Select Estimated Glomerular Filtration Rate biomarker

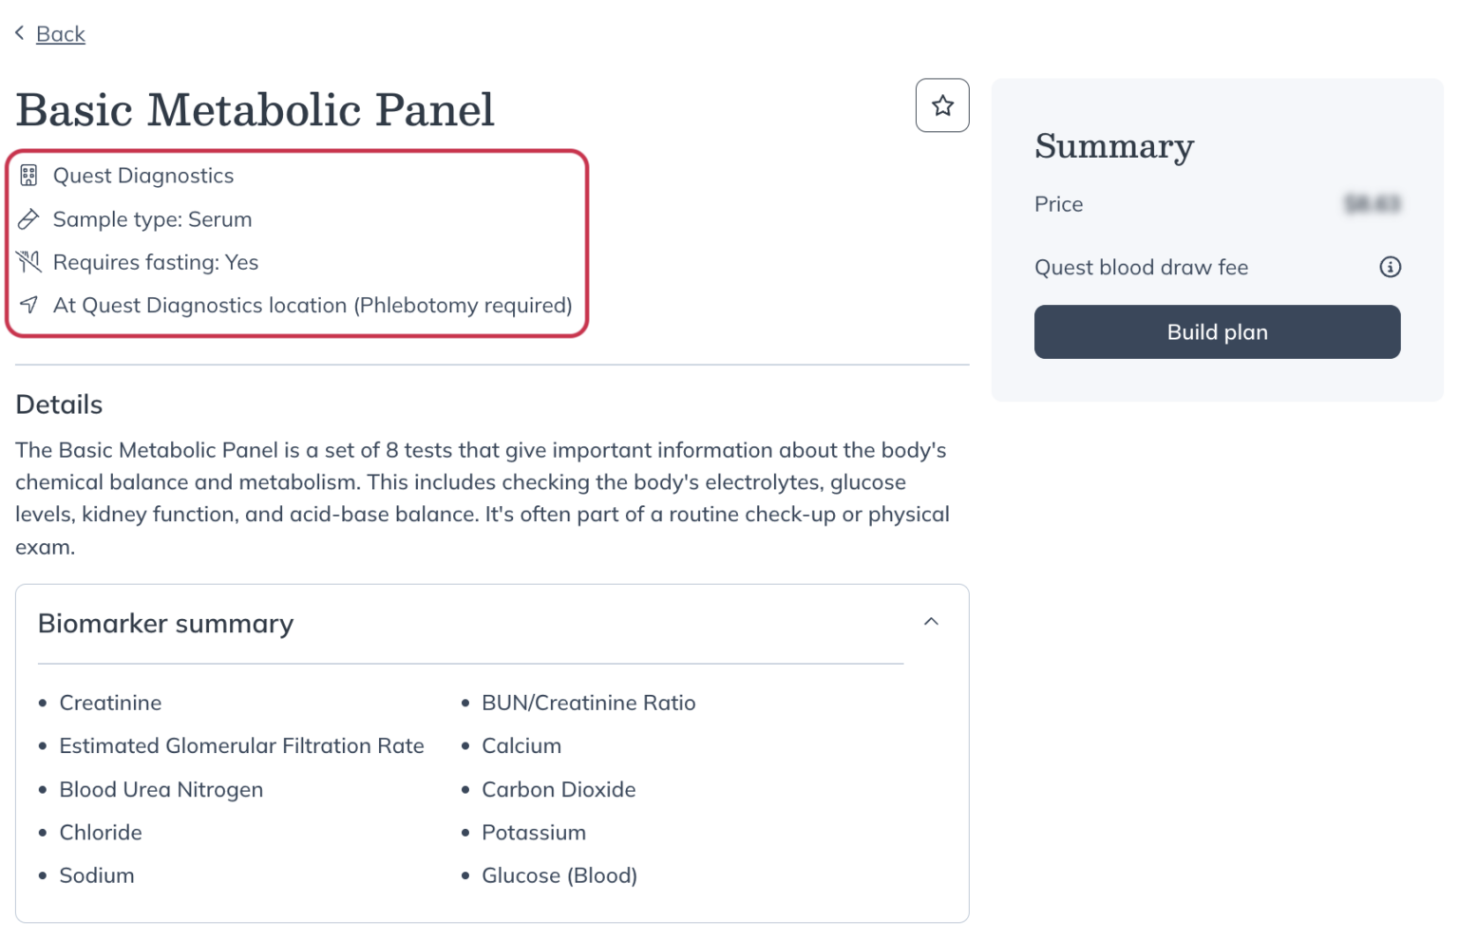click(x=241, y=746)
